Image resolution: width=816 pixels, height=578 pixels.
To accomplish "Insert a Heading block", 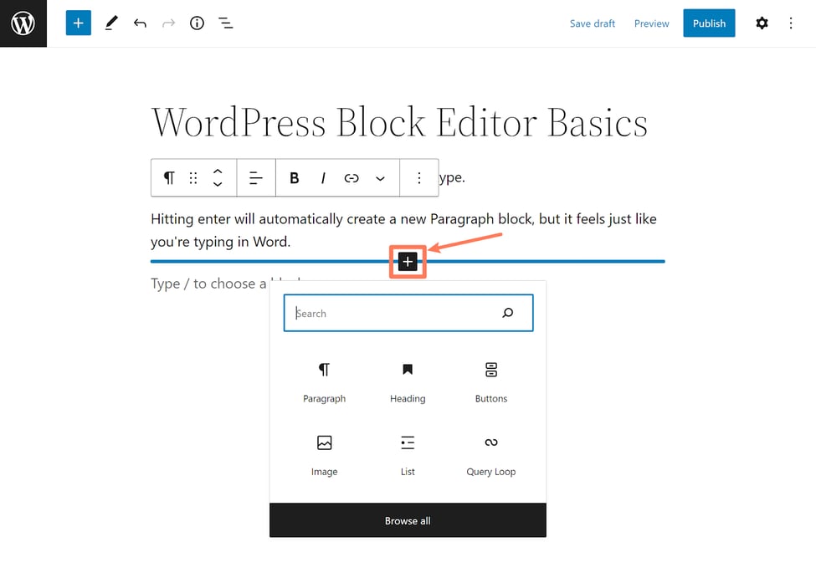I will (408, 382).
